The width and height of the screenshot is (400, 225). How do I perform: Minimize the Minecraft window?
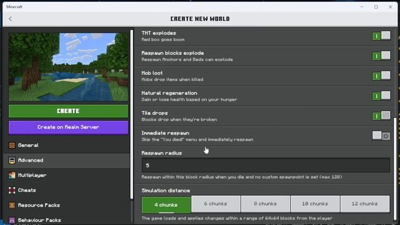point(362,7)
